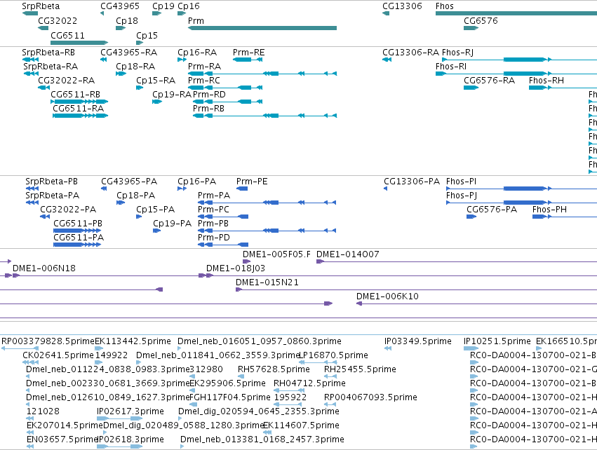Click EST IP03349.5prime

[418, 341]
